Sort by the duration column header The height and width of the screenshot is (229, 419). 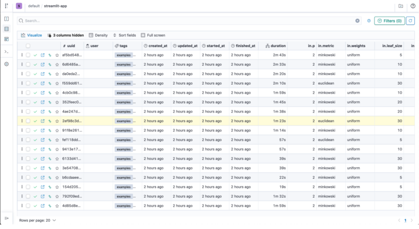pyautogui.click(x=275, y=46)
